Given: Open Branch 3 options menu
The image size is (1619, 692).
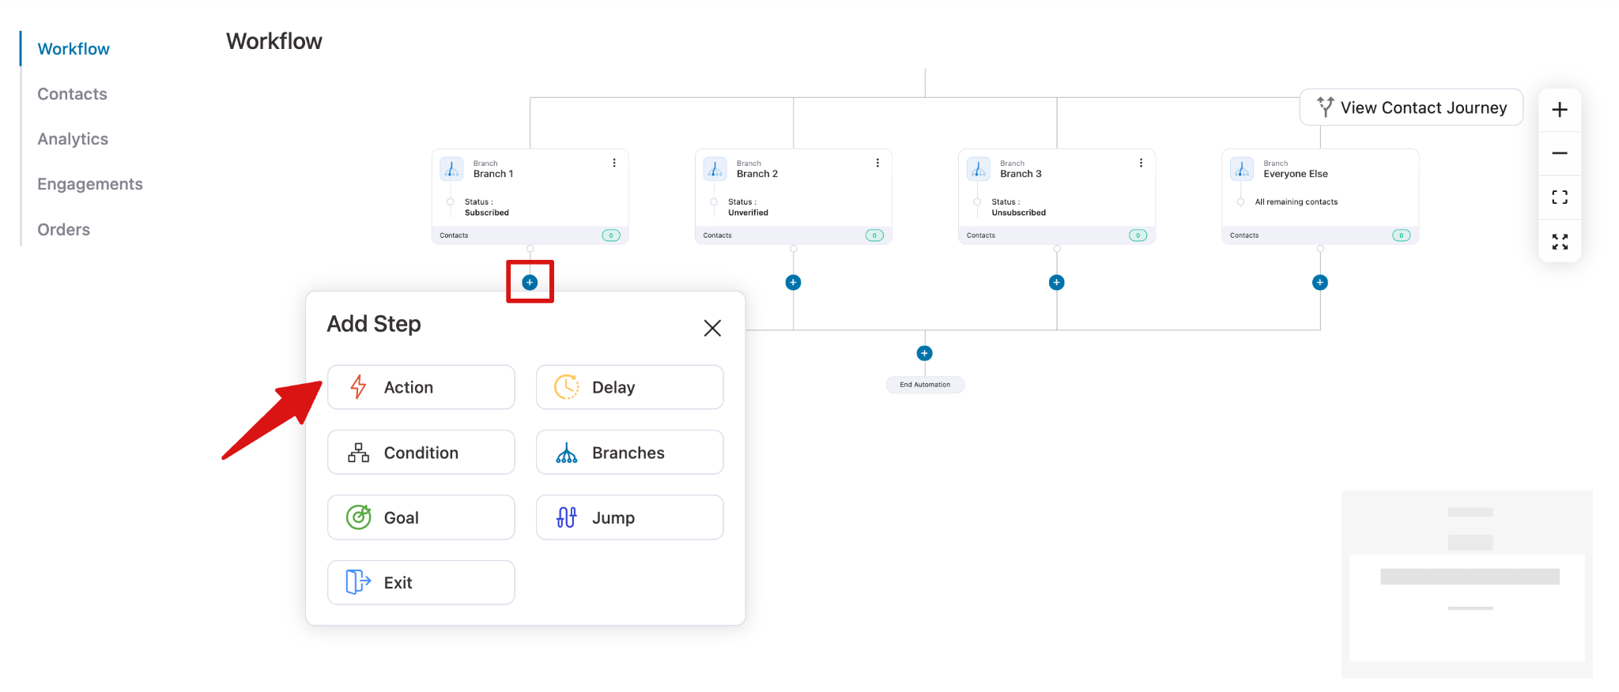Looking at the screenshot, I should pyautogui.click(x=1141, y=163).
